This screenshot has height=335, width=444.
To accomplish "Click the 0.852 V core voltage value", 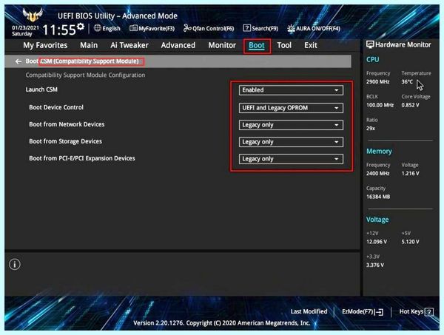I will click(x=410, y=105).
